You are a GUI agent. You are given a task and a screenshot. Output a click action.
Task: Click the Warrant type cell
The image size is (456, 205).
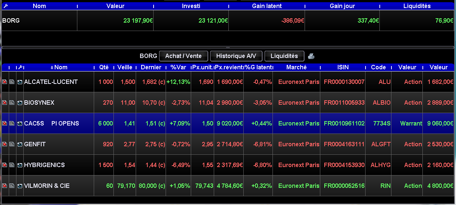pyautogui.click(x=407, y=124)
